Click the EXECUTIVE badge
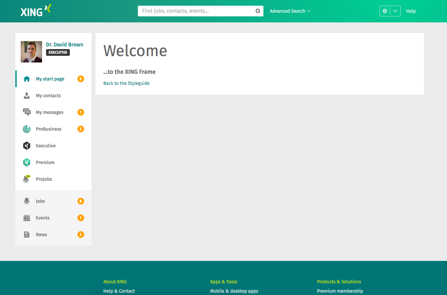 (58, 52)
